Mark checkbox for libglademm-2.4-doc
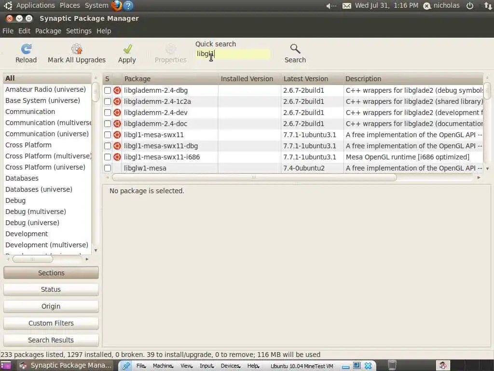494x371 pixels. (x=108, y=124)
